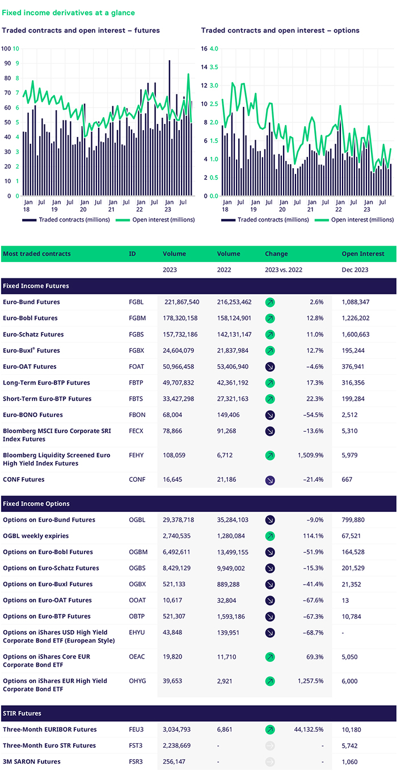Select the Fixed Income Futures section header
The height and width of the screenshot is (783, 397).
[x=36, y=286]
